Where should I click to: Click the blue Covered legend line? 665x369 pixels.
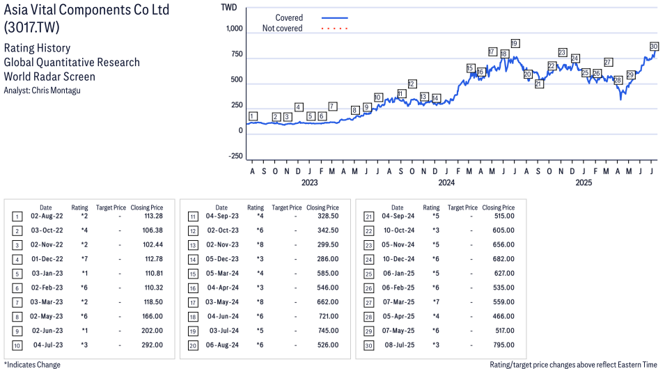point(335,18)
